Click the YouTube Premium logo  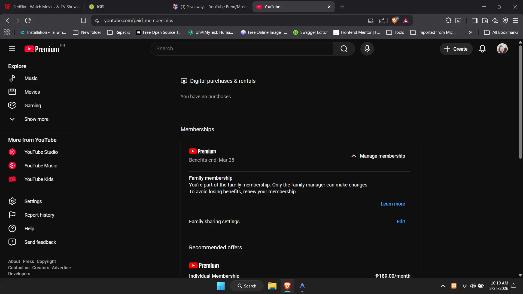42,49
